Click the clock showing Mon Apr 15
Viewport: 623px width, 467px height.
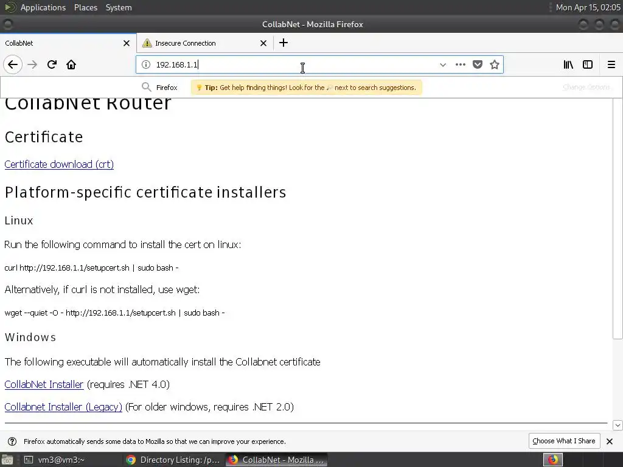[588, 7]
